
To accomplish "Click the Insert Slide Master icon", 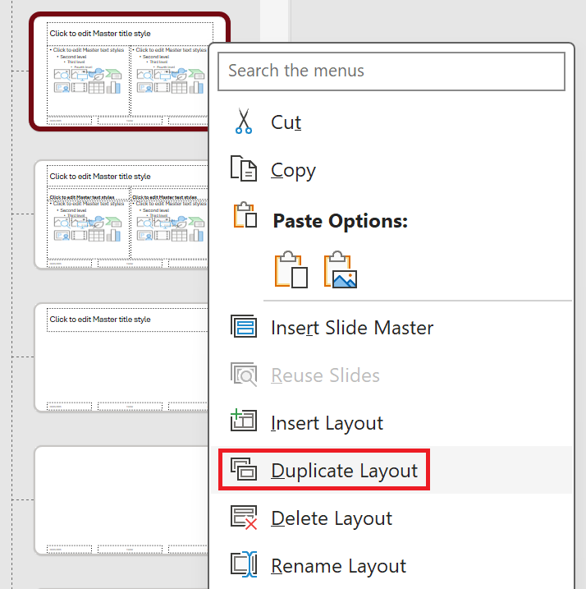I will (x=244, y=327).
